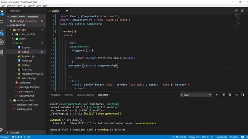
Task: Switch to the PROBLEMS panel tab
Action: coord(55,95)
